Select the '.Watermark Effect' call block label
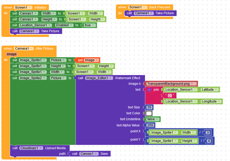The width and height of the screenshot is (230, 161). [x=128, y=78]
